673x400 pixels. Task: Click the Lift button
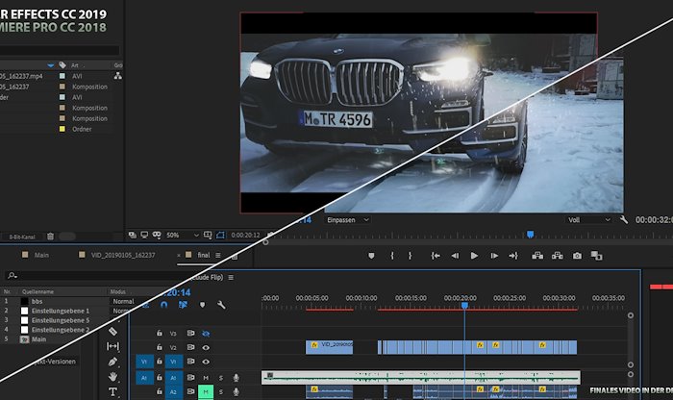click(536, 256)
